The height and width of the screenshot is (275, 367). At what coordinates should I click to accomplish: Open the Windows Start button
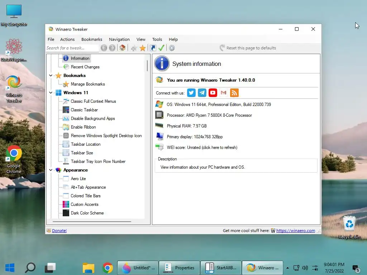point(10,268)
